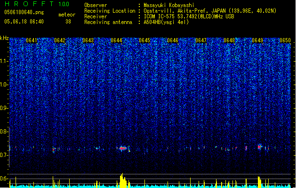Click the 0.8 kHz frequency tick

(x=4, y=132)
